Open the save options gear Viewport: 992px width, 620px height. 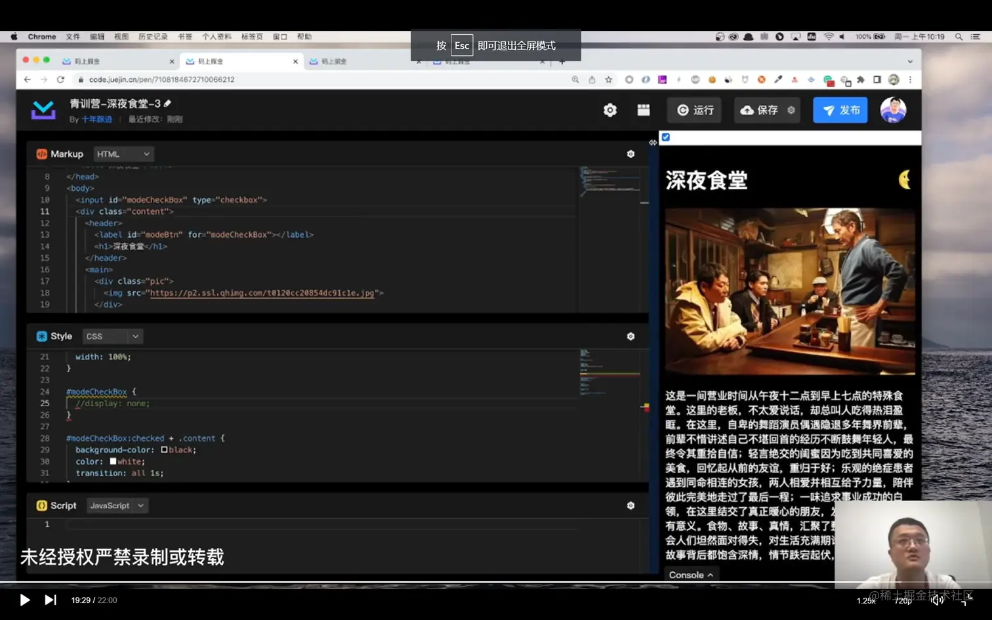pyautogui.click(x=791, y=110)
